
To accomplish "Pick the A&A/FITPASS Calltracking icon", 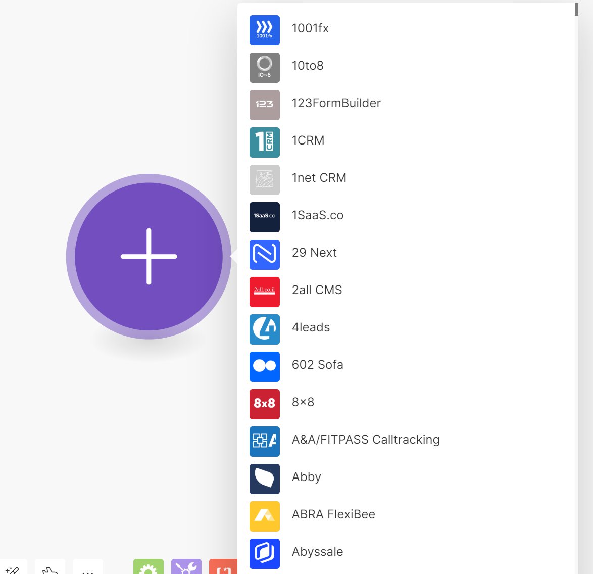I will [x=264, y=442].
